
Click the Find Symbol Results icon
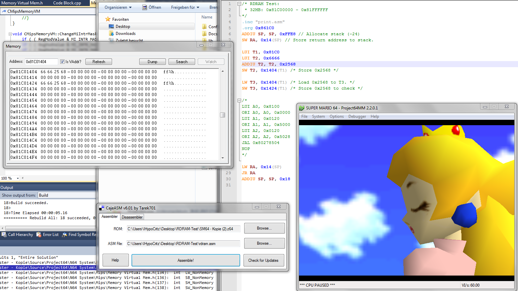(65, 235)
